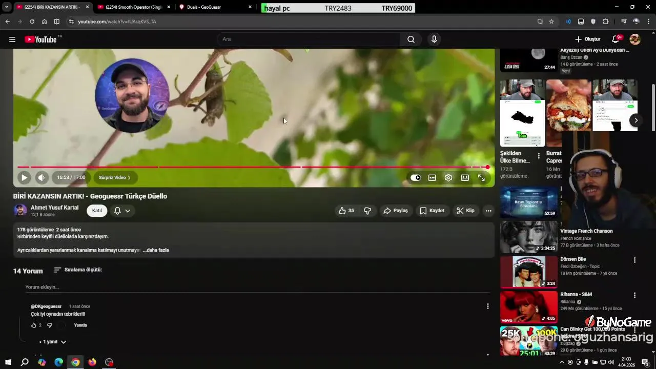Toggle the autoplay switch in the player
The width and height of the screenshot is (656, 369).
(x=416, y=178)
